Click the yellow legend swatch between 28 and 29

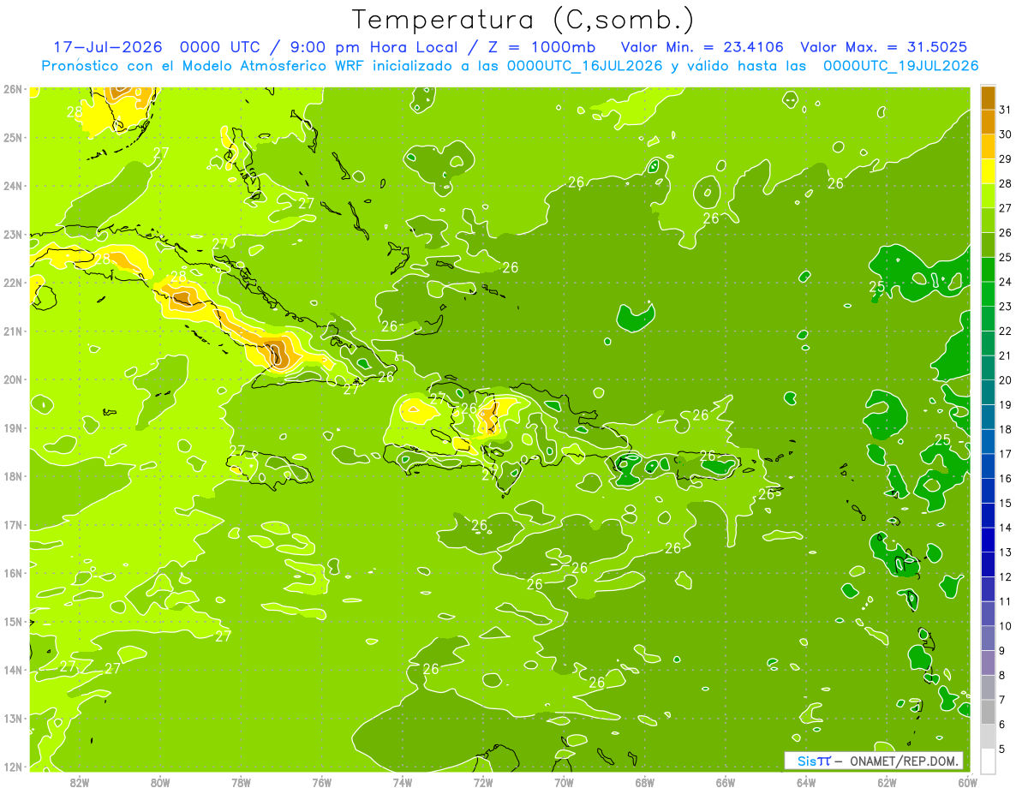point(988,171)
